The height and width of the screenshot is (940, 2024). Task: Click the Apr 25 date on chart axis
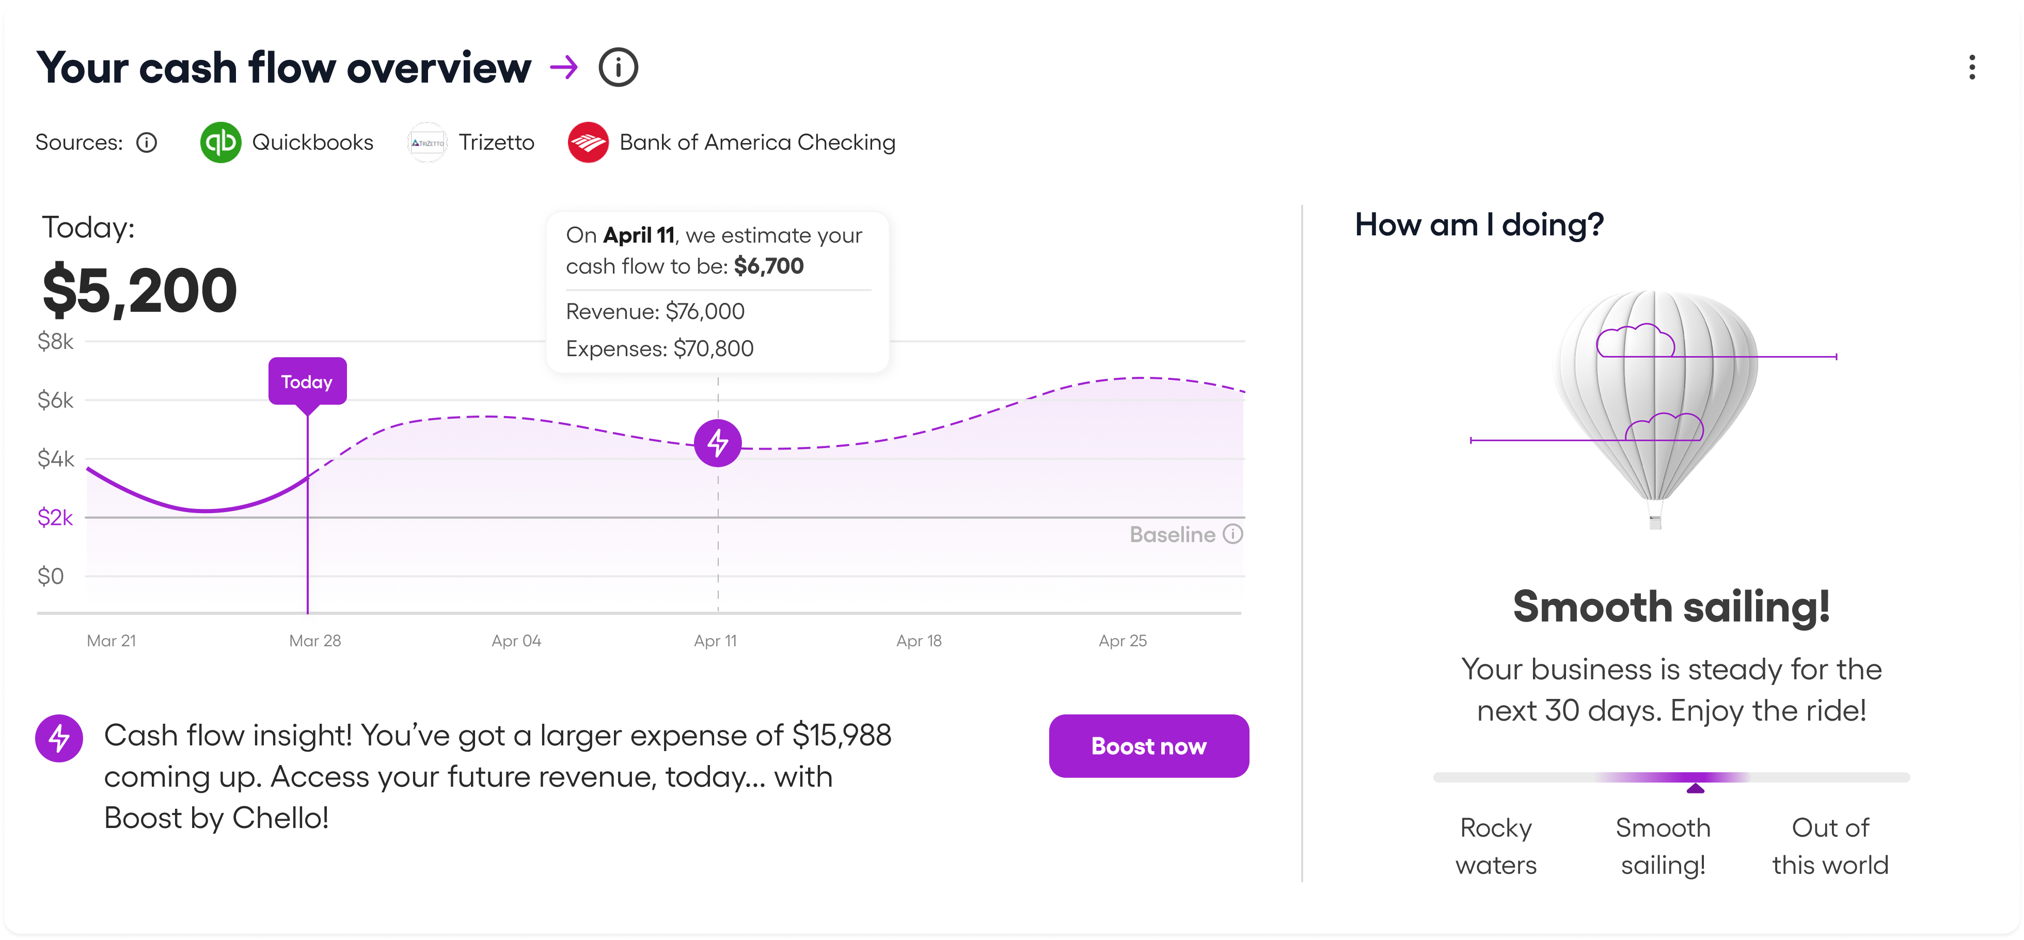click(1122, 641)
